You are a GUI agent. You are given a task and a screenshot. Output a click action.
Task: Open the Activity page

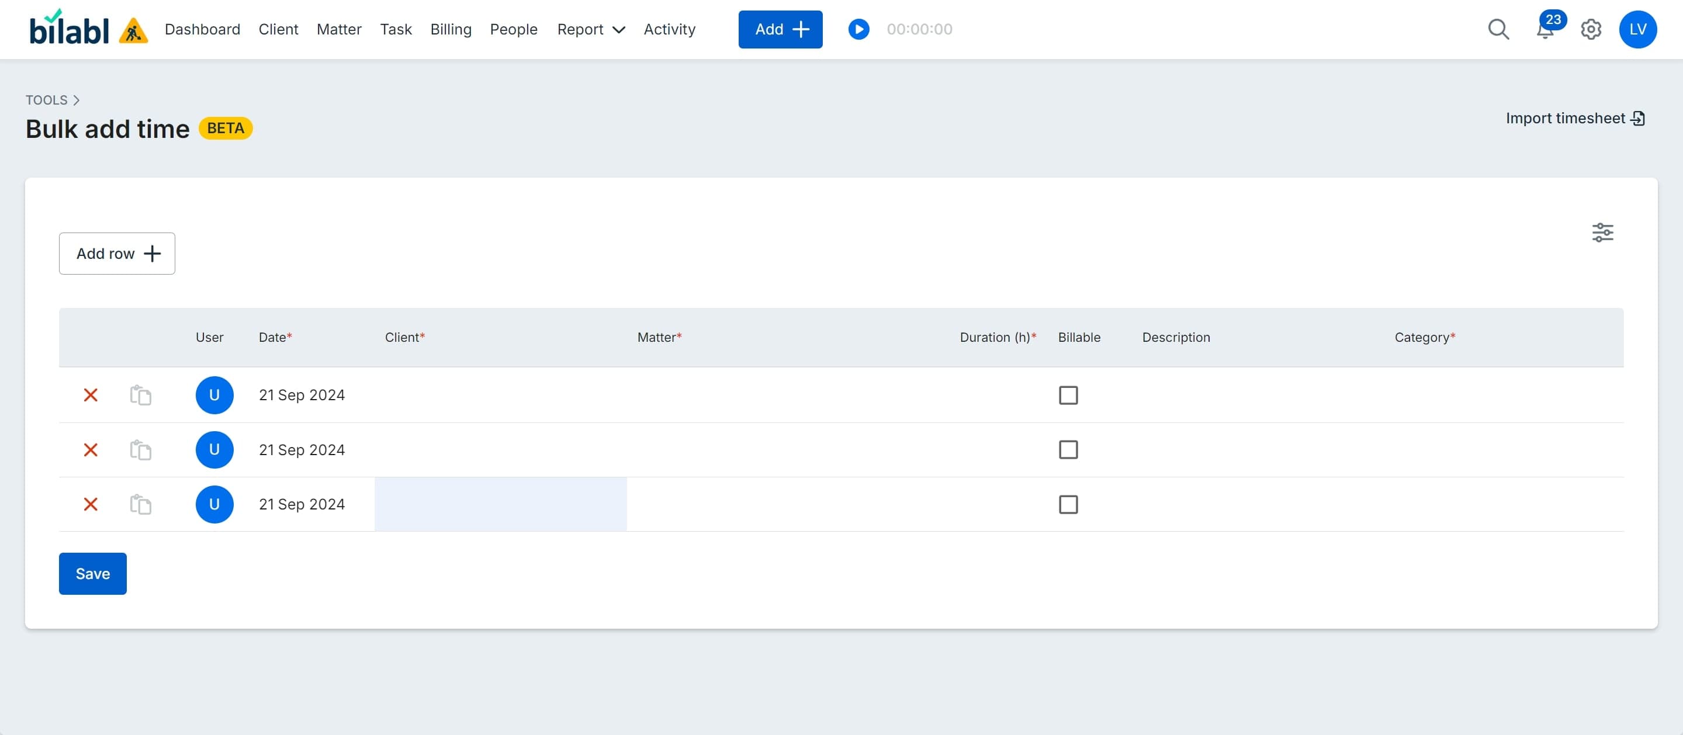click(x=670, y=29)
